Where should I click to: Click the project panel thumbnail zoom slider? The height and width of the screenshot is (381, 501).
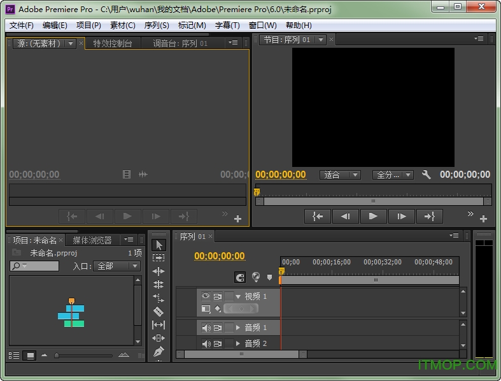point(57,356)
